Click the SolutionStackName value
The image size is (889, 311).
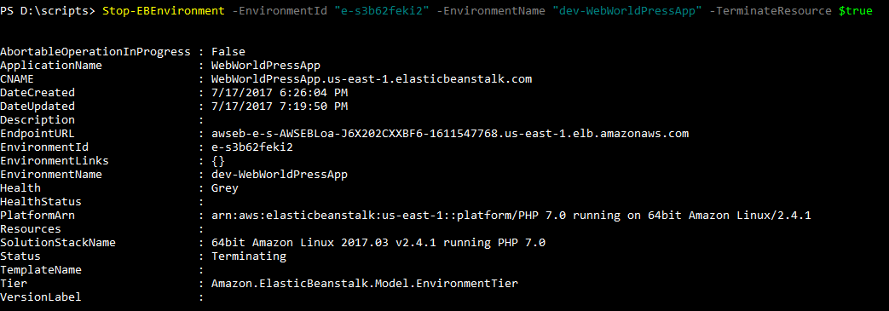tap(378, 243)
